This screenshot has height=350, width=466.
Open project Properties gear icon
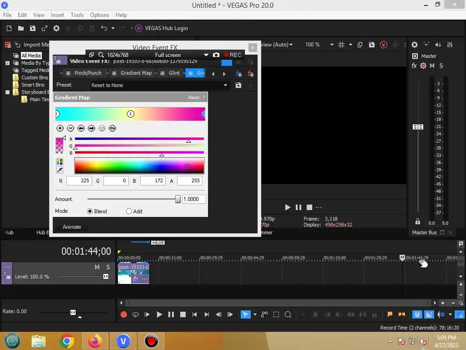click(56, 28)
